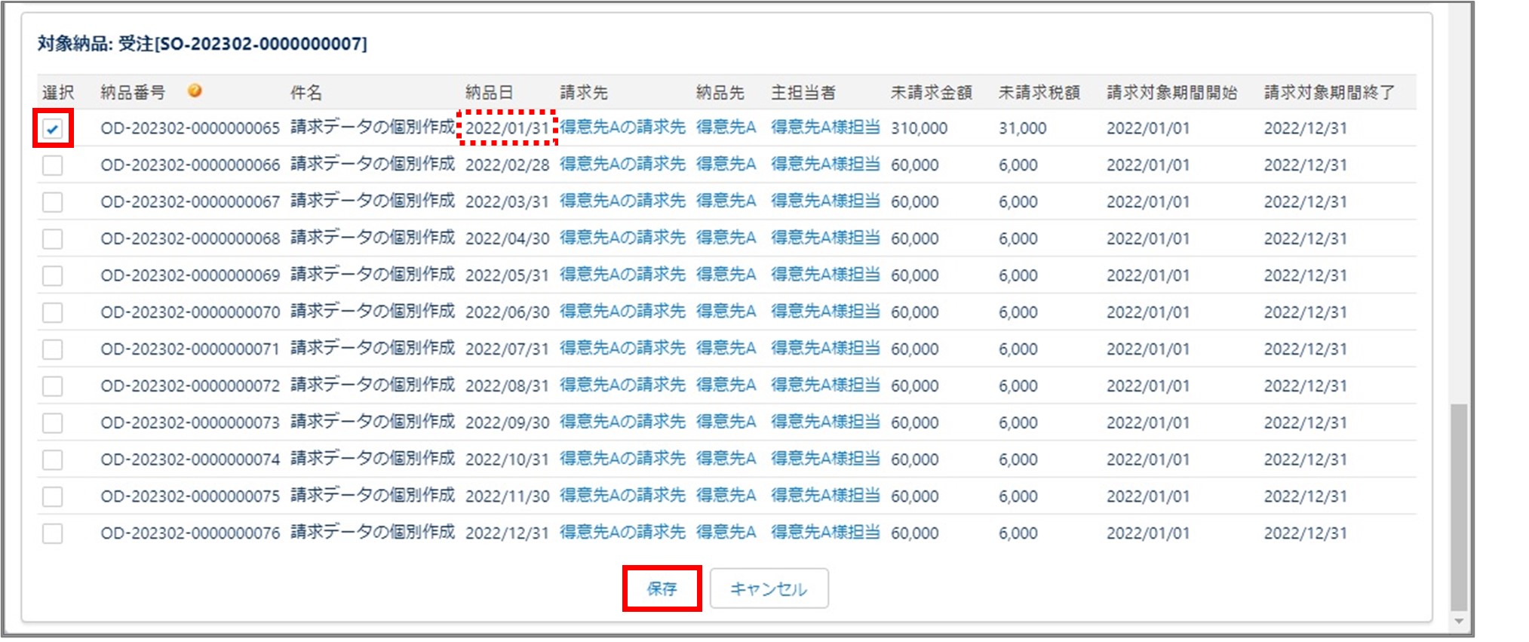This screenshot has width=1529, height=642.
Task: Select the checkbox for OD-202302-0000000074
Action: click(53, 460)
